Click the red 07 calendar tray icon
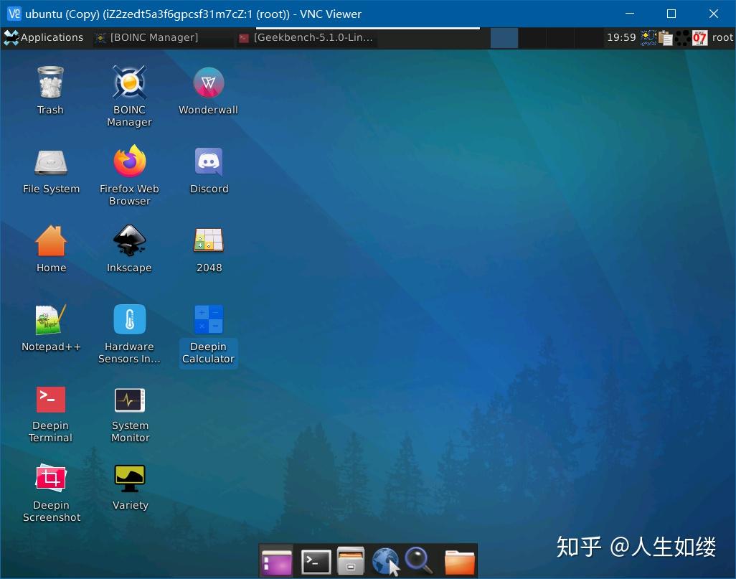Screen dimensions: 736x579 click(699, 37)
